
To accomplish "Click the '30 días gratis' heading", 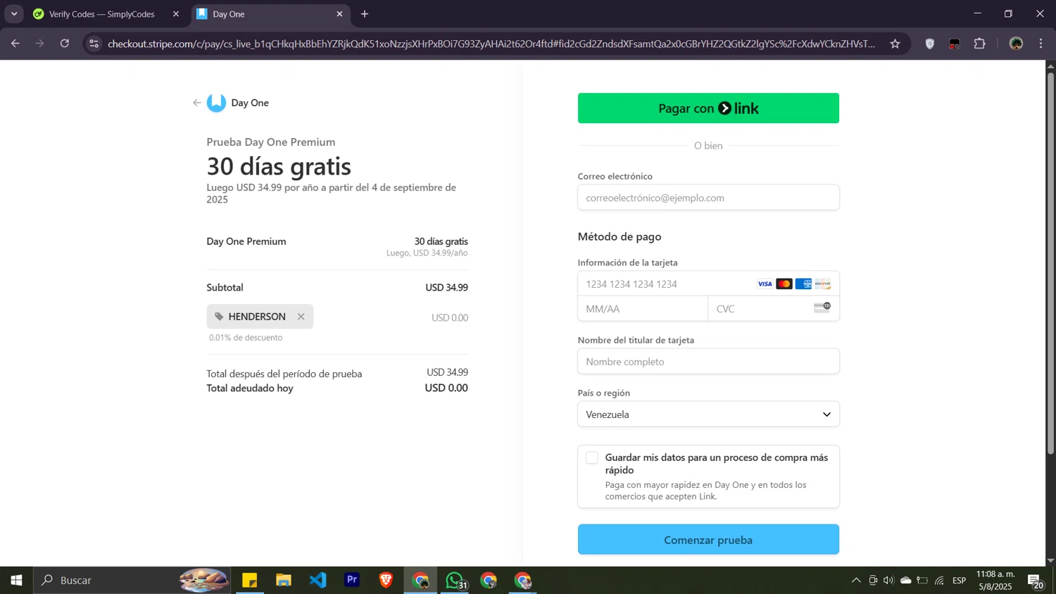I will click(279, 166).
